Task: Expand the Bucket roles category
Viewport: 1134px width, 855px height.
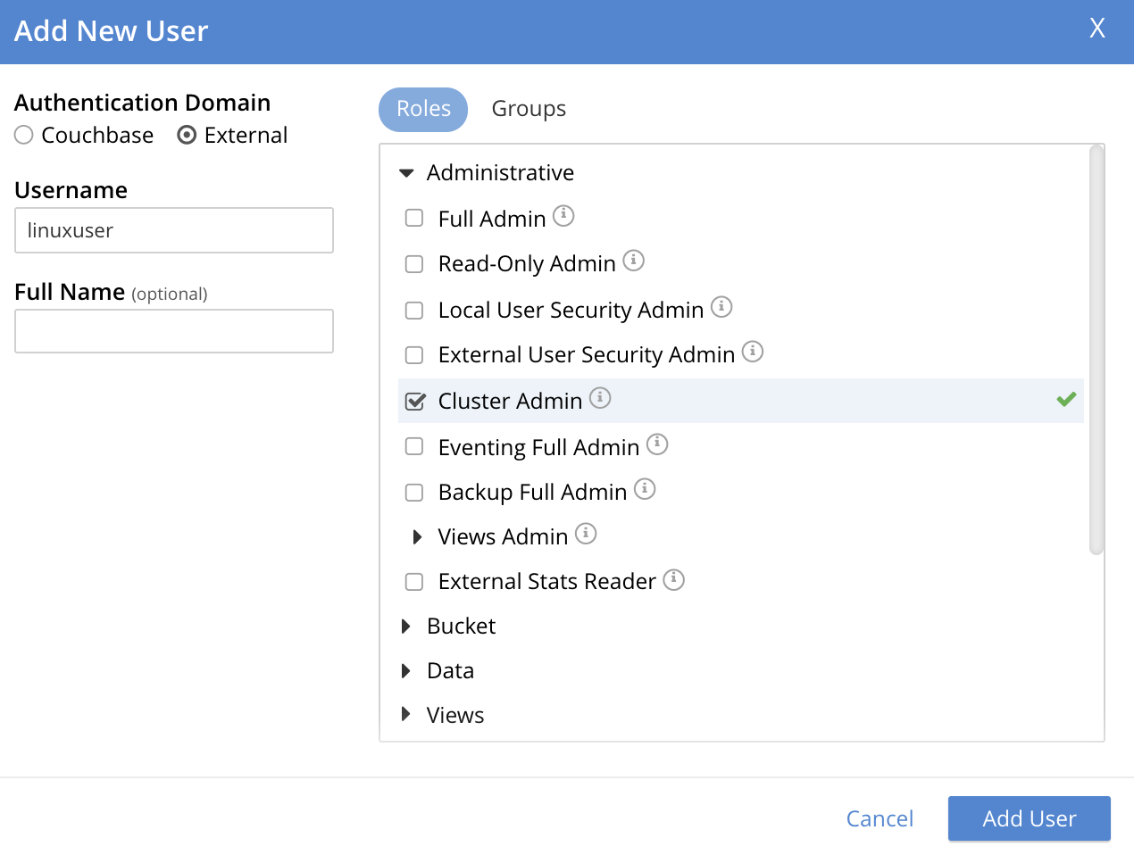Action: point(406,627)
